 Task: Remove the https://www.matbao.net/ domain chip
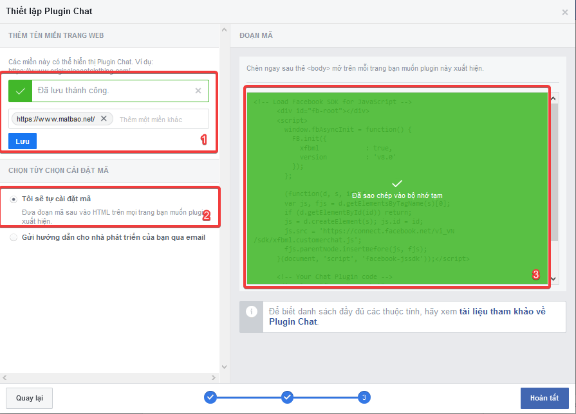(x=104, y=119)
